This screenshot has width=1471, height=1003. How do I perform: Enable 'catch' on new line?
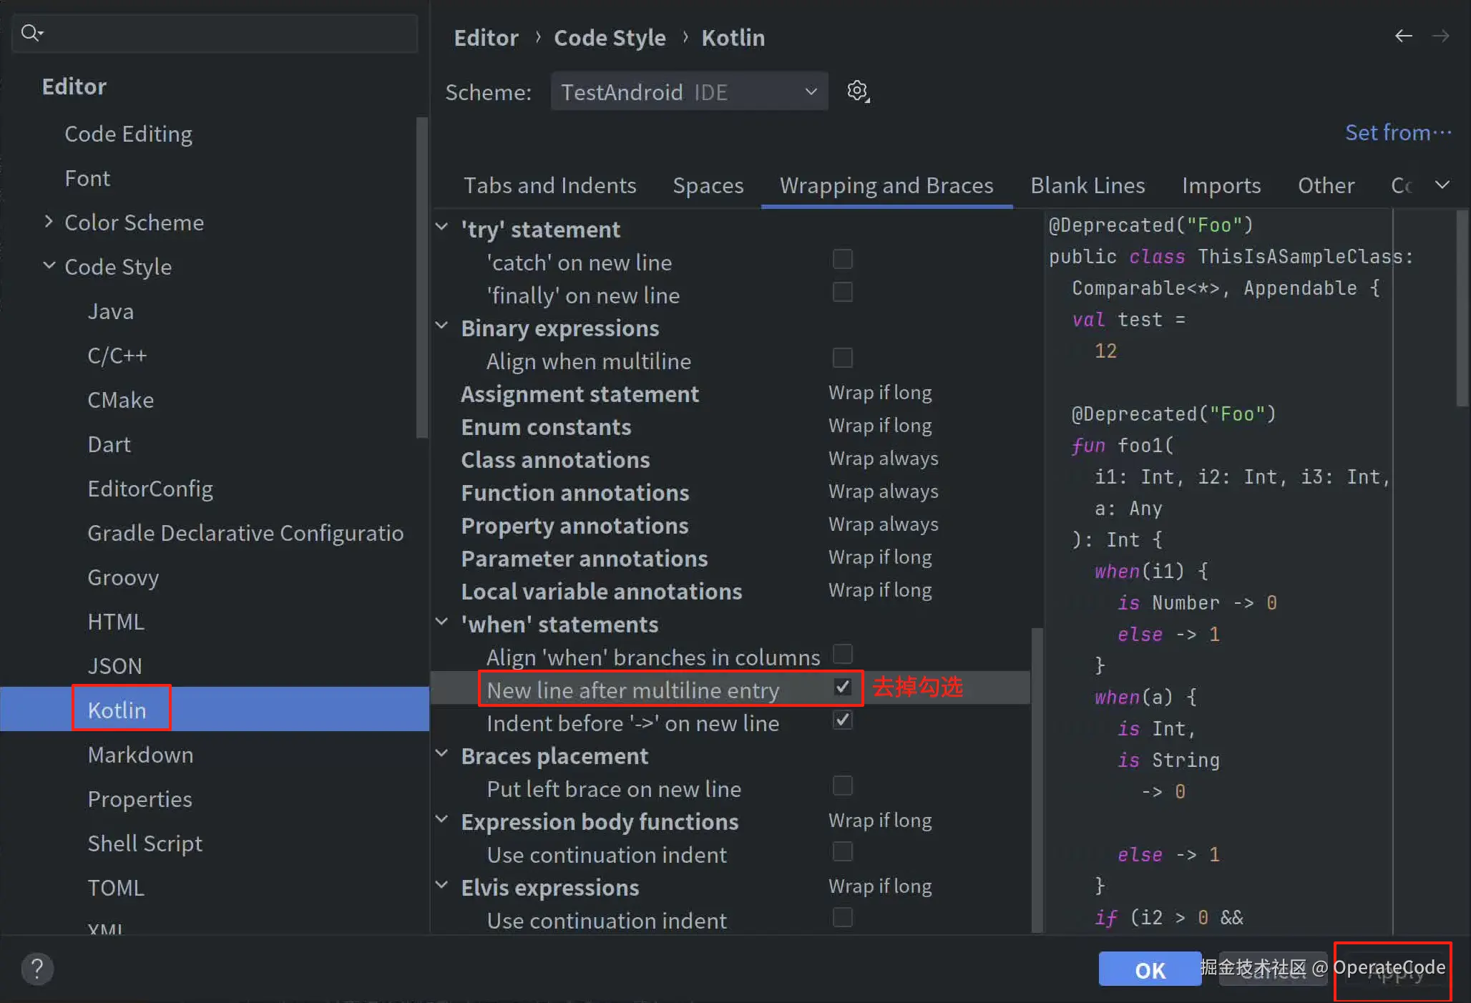(843, 259)
